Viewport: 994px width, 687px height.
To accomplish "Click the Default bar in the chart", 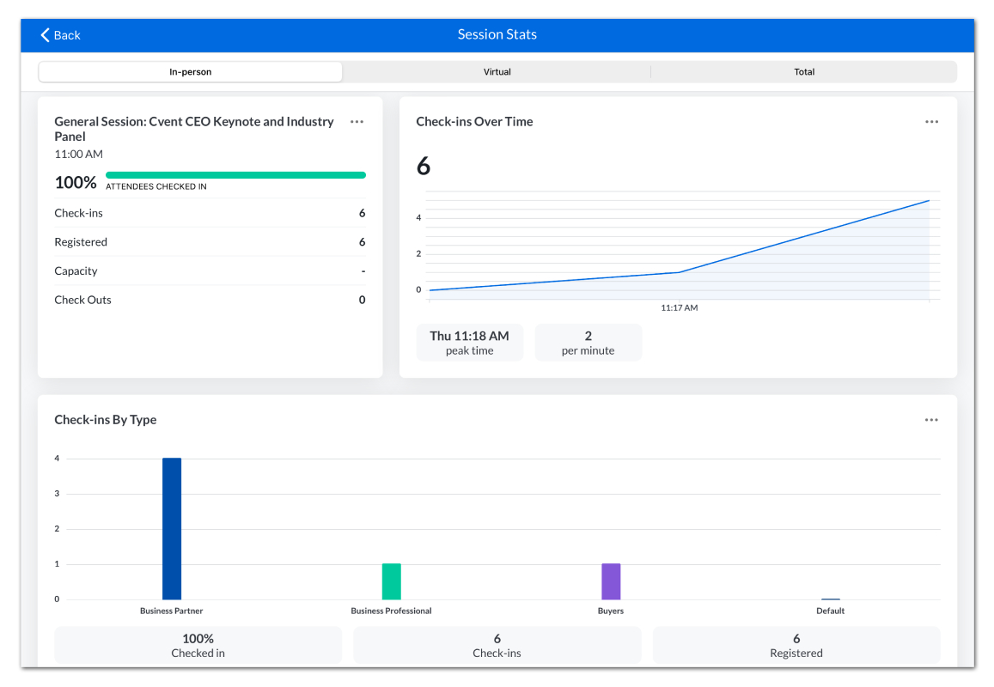I will (831, 599).
